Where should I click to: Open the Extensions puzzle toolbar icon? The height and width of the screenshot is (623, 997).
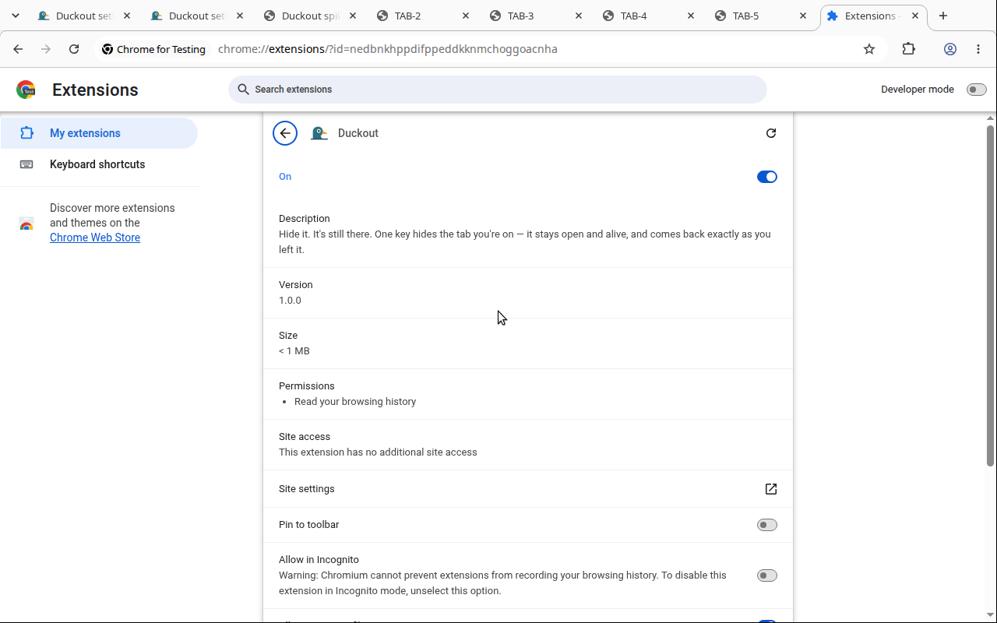coord(908,49)
